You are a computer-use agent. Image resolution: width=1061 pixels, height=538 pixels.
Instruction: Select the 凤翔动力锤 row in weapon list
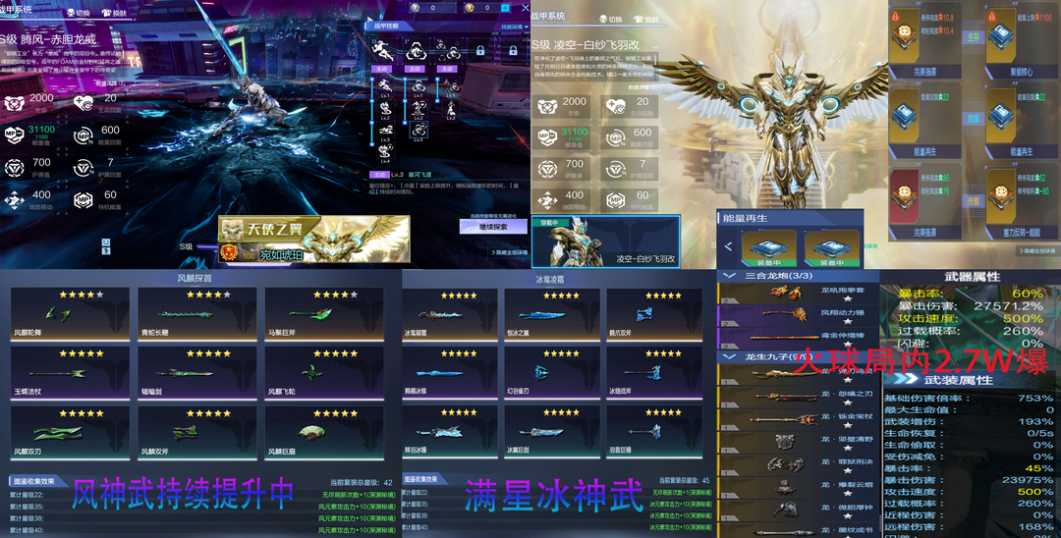click(798, 315)
